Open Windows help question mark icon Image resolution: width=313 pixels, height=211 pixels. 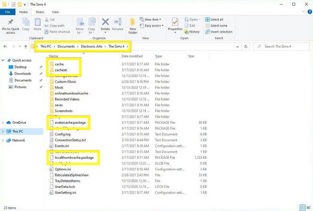[x=310, y=12]
